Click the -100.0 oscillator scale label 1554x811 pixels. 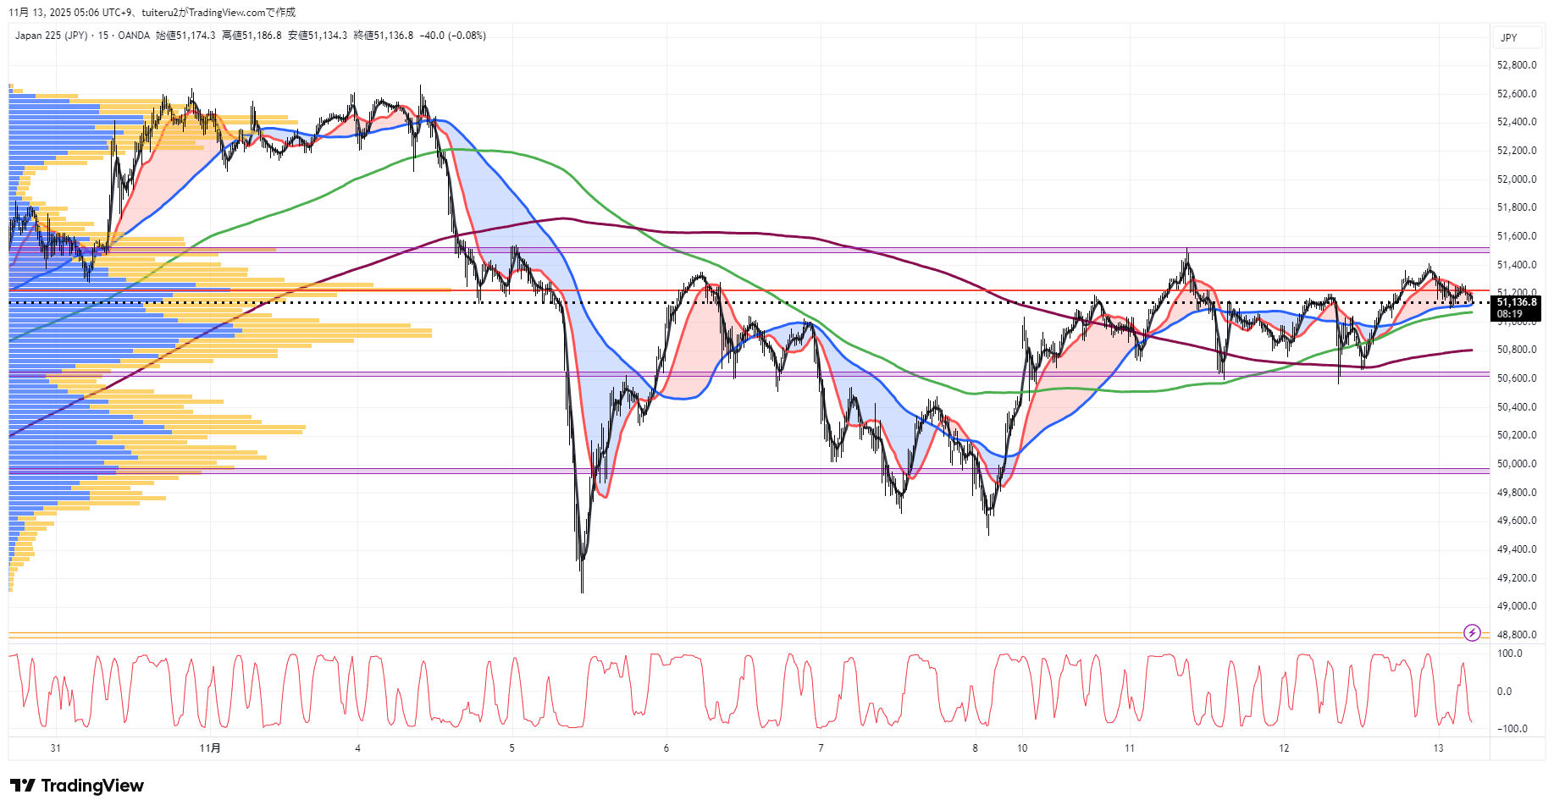(1512, 729)
